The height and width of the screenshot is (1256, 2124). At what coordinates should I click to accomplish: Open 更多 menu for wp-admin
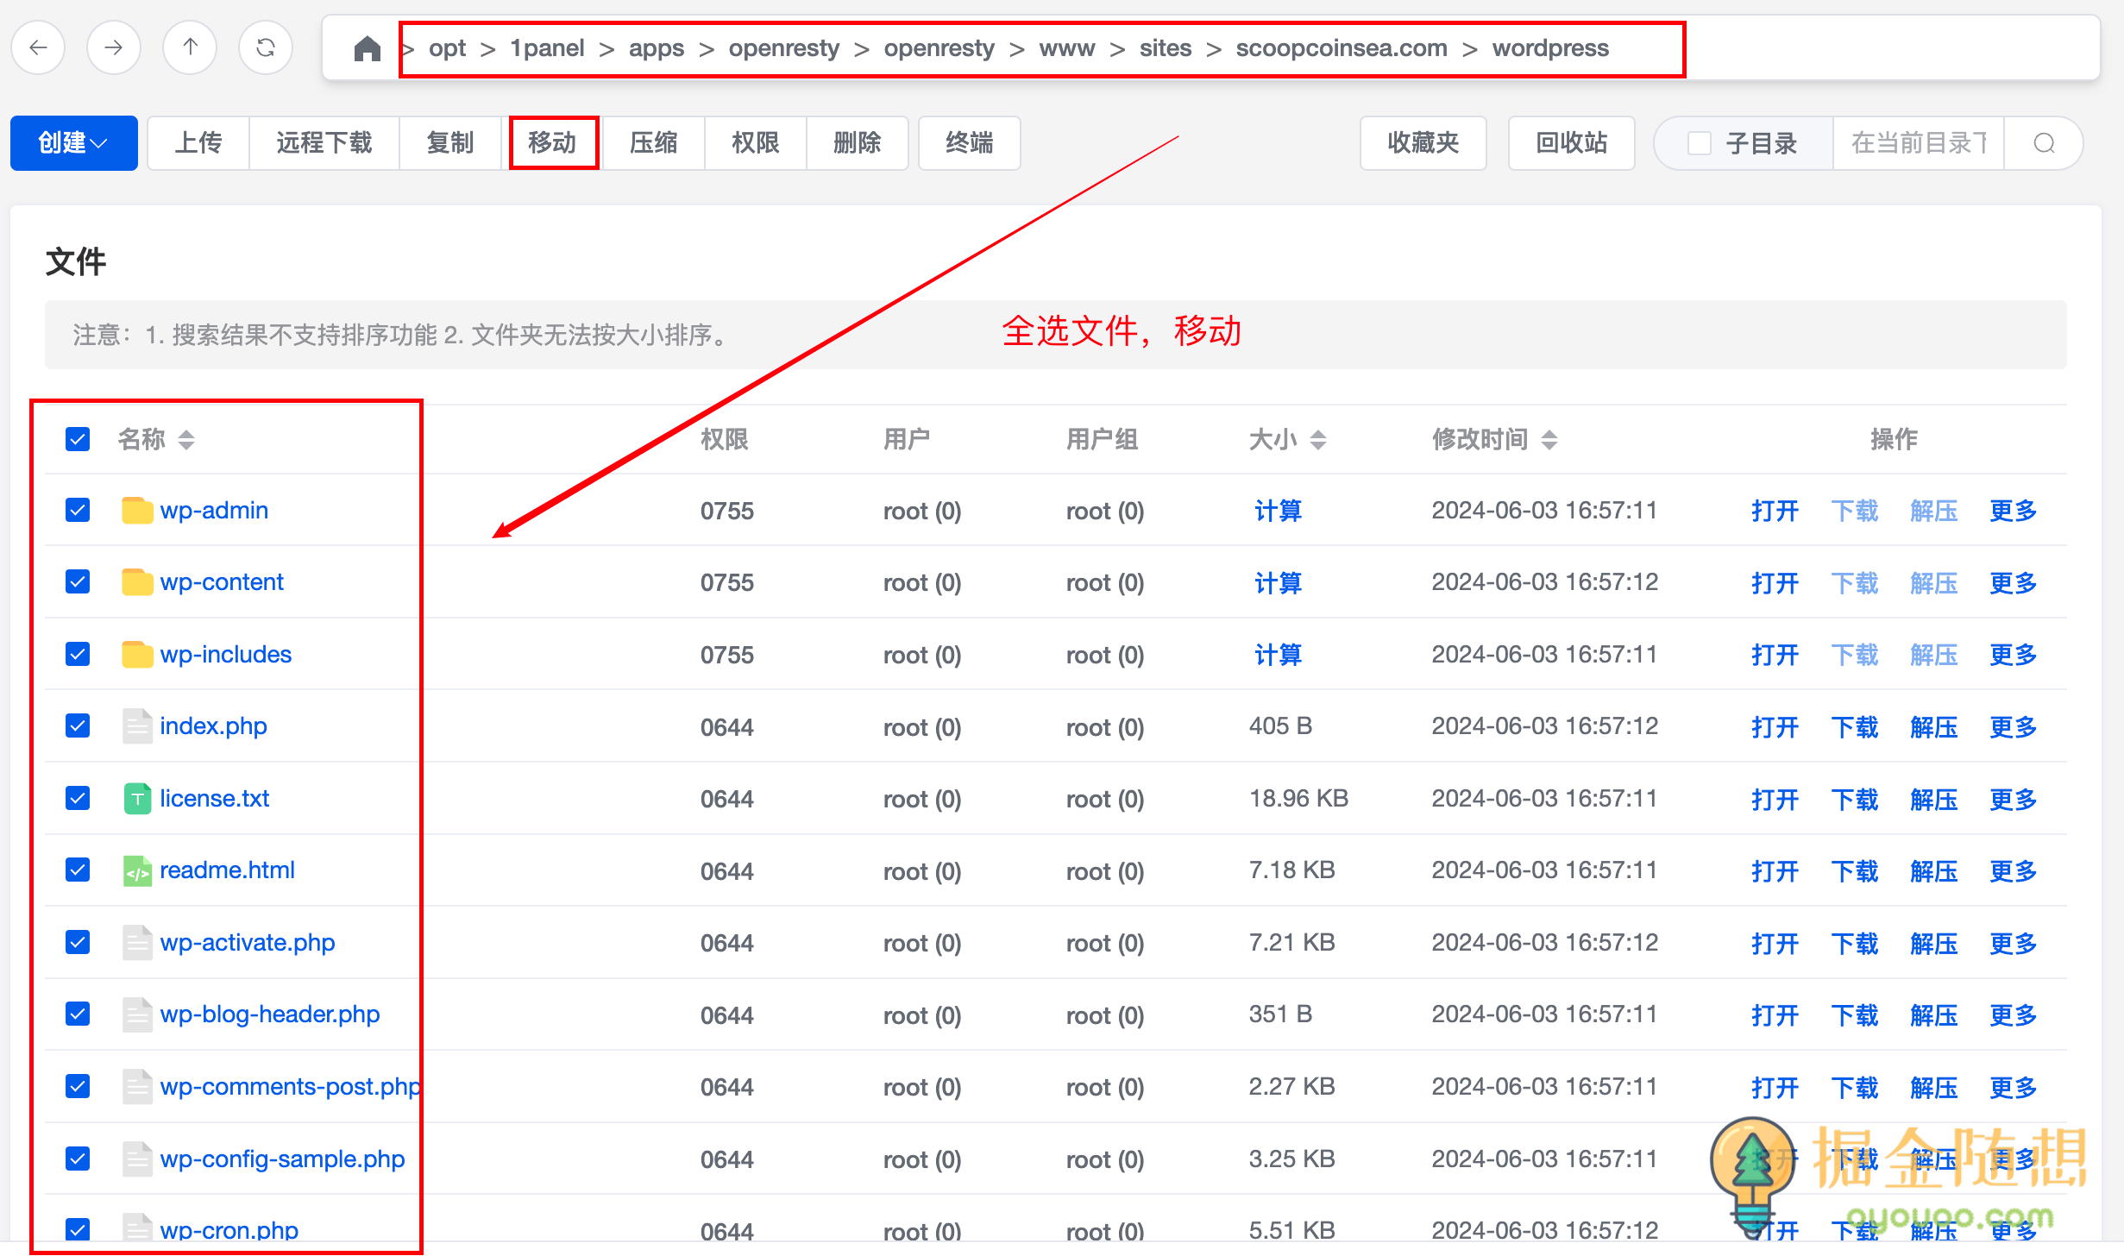pyautogui.click(x=2013, y=511)
